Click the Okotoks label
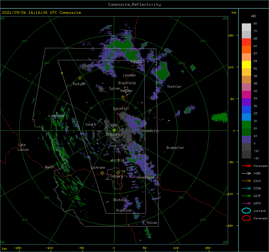This screenshot has width=269, height=252. click(120, 200)
